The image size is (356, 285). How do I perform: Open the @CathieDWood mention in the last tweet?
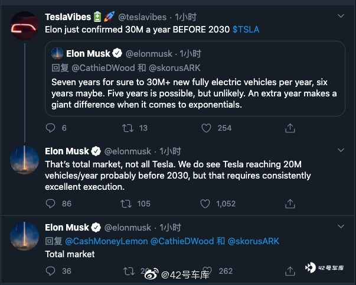(182, 241)
